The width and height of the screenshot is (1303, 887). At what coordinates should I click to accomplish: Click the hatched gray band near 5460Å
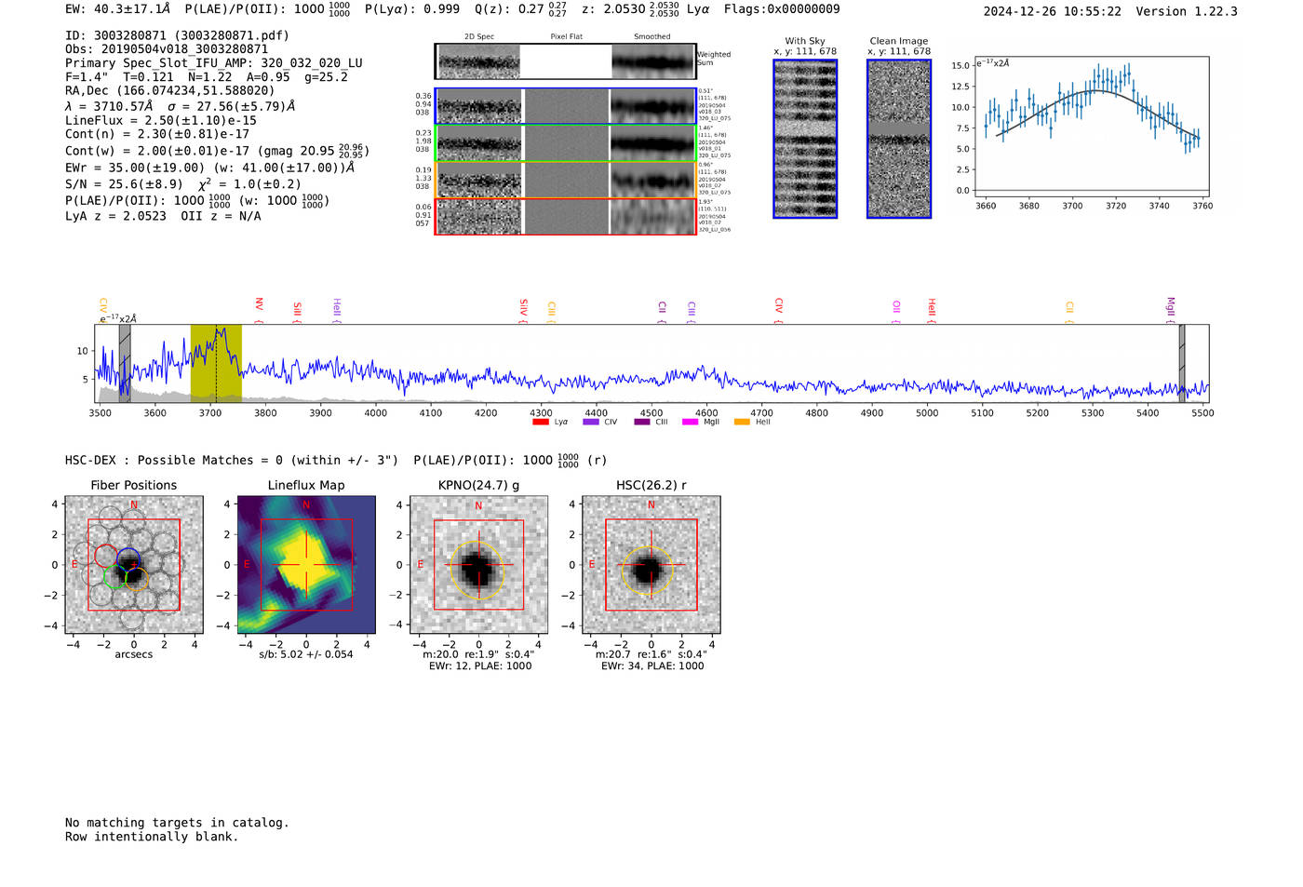pyautogui.click(x=1182, y=363)
